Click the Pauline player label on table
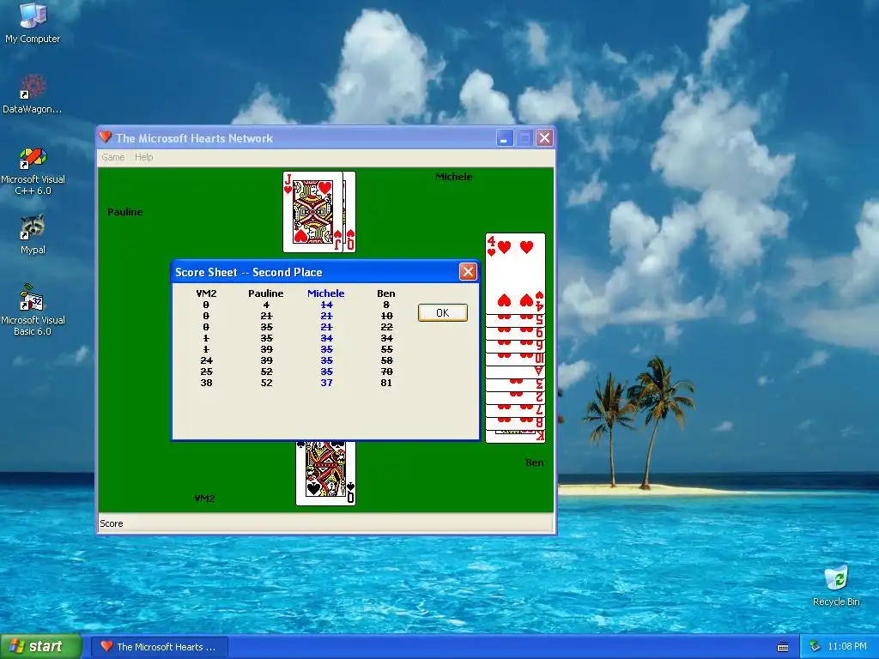The height and width of the screenshot is (659, 879). point(125,212)
